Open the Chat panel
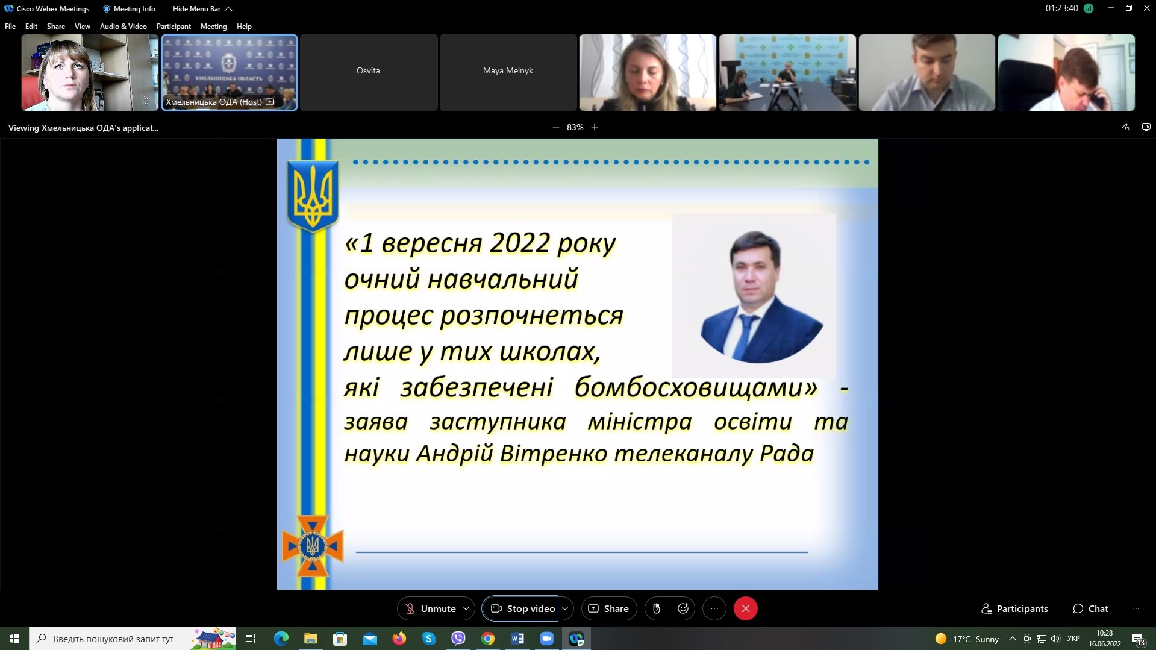Image resolution: width=1156 pixels, height=650 pixels. coord(1090,608)
